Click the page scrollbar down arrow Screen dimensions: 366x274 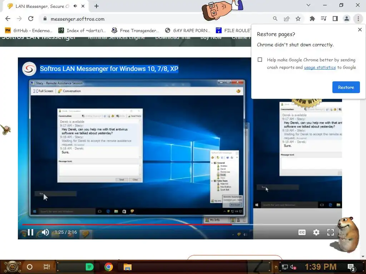[363, 257]
